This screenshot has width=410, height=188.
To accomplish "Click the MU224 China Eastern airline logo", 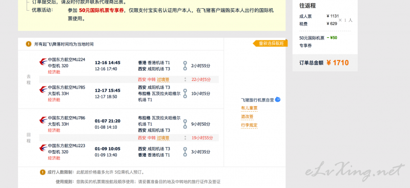I will 43,62.
